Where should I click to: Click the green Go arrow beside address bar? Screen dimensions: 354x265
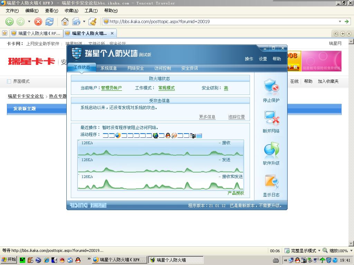347,22
